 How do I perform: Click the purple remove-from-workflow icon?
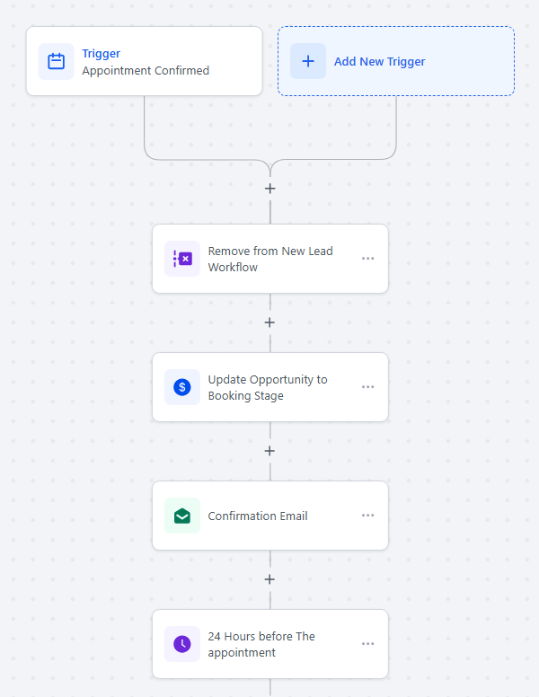(182, 259)
